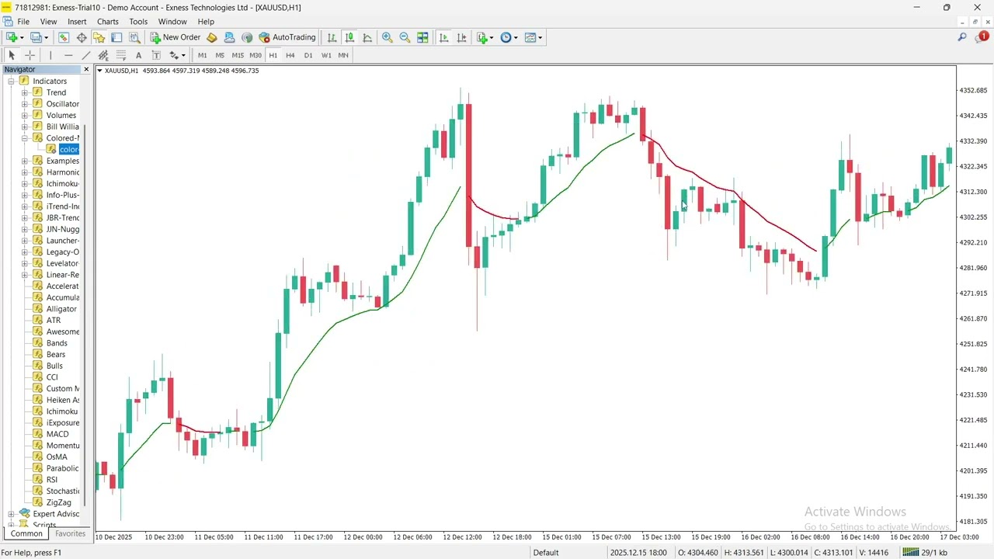Switch timeframe to D1
Image resolution: width=994 pixels, height=559 pixels.
click(x=308, y=55)
